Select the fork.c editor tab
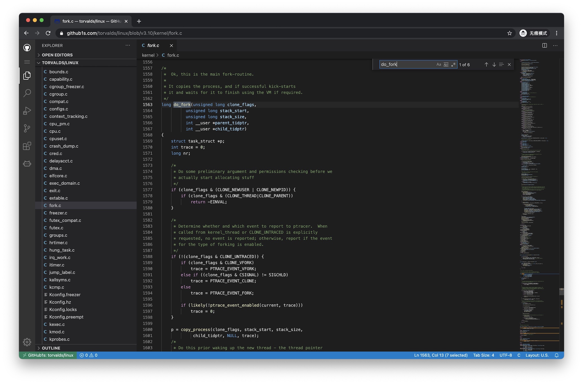Screen dimensions: 583x384 click(153, 46)
